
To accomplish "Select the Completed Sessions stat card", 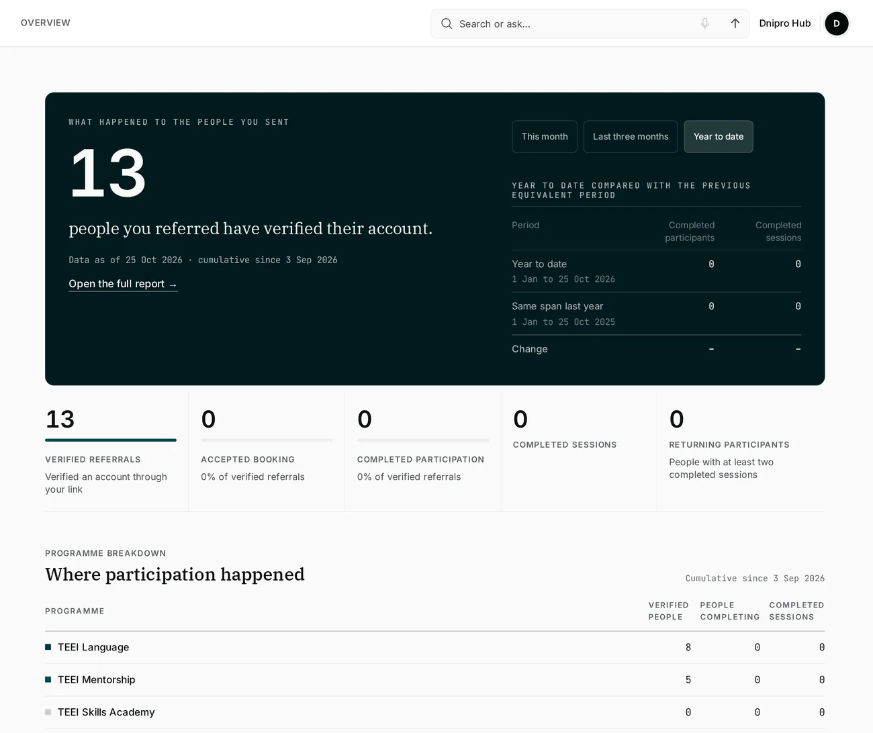I will tap(579, 452).
